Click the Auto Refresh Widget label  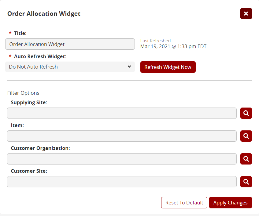[x=40, y=56]
